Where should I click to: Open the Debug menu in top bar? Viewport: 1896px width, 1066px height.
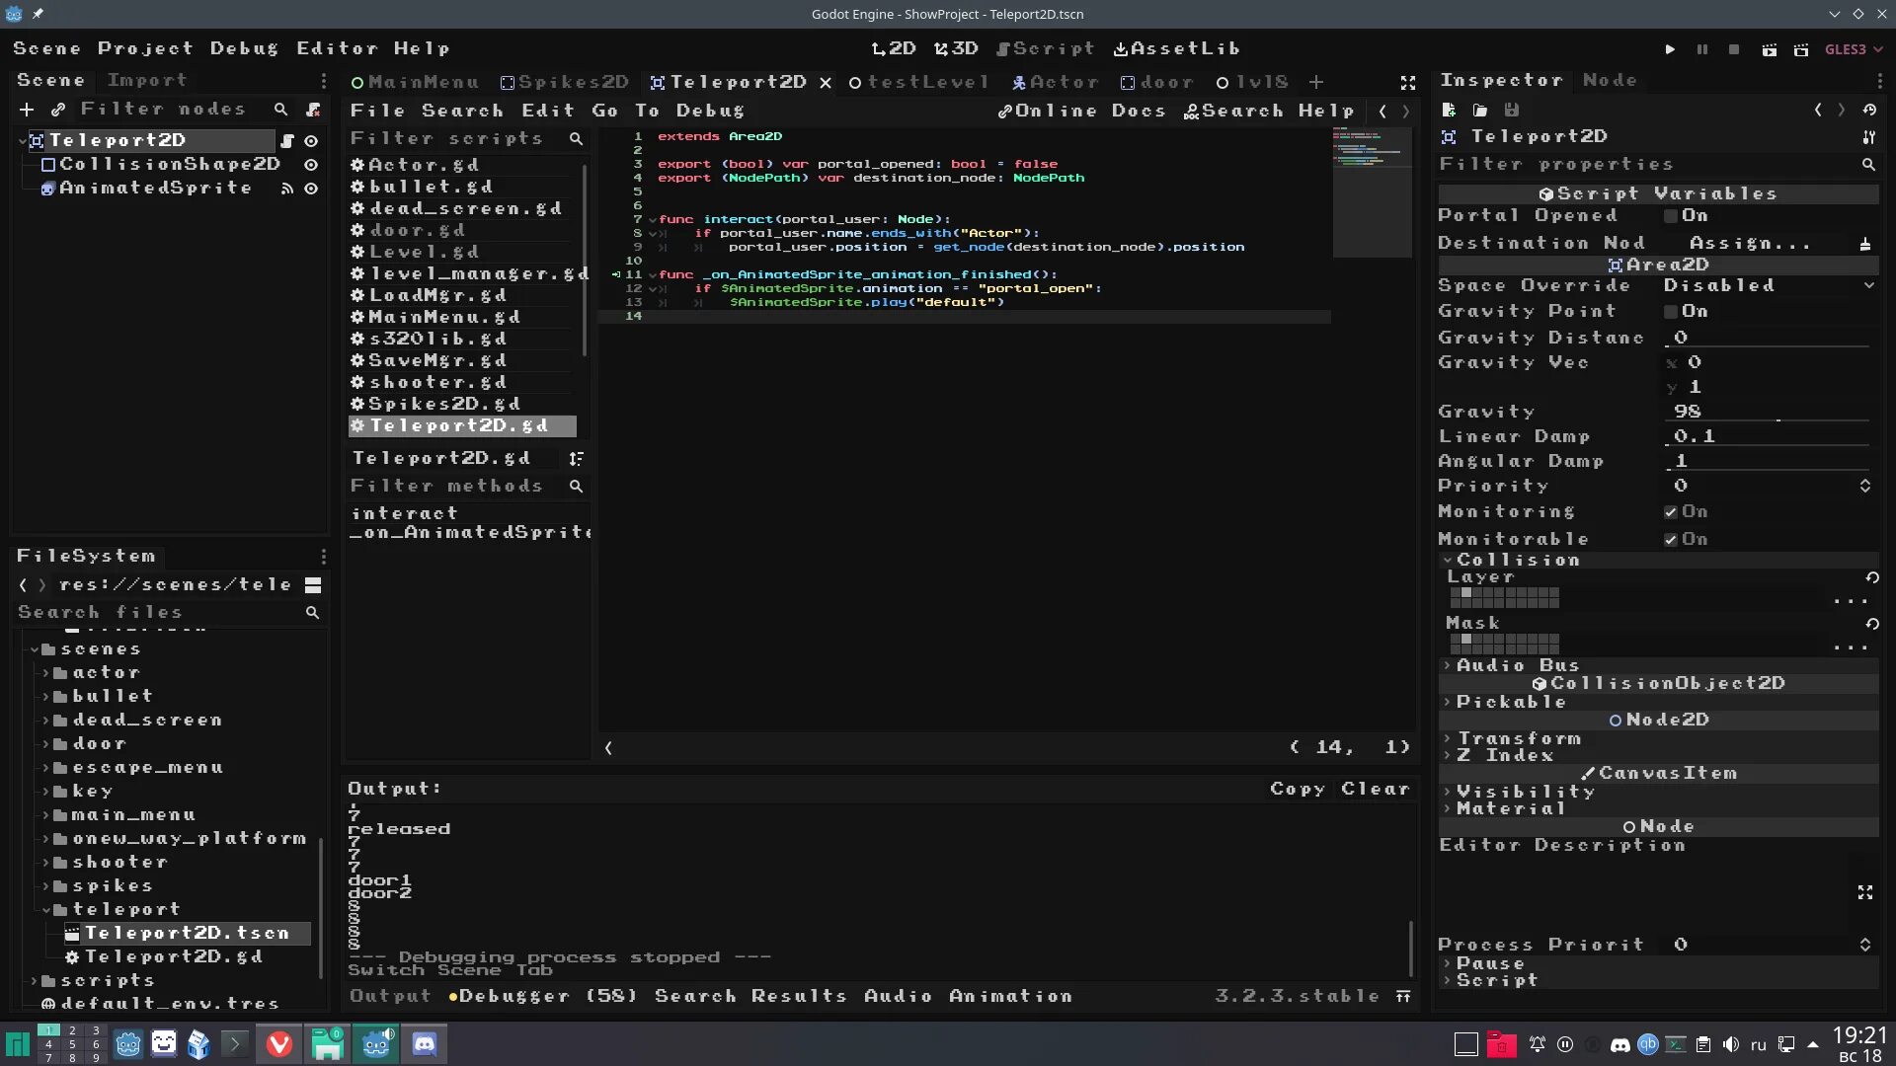click(x=244, y=48)
